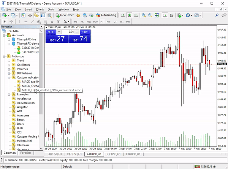228x169 pixels.
Task: Select the Cursor arrow tool
Action: click(x=5, y=22)
